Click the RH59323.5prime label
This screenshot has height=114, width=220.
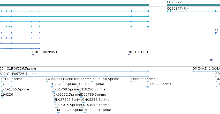click(70, 110)
